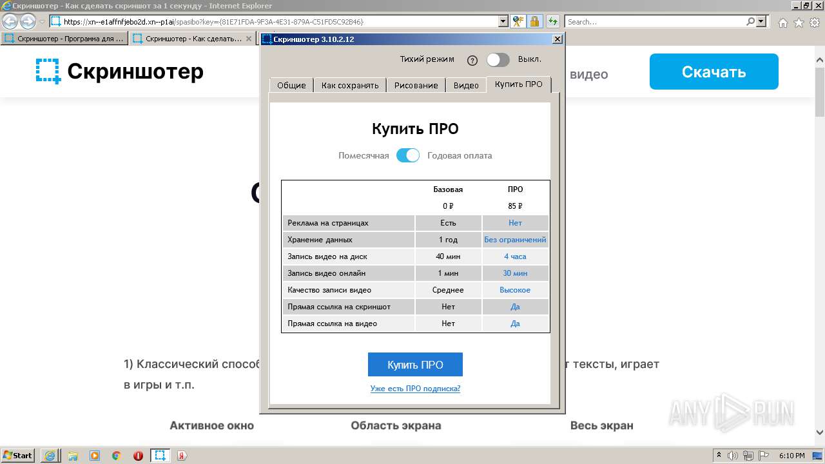This screenshot has height=464, width=825.
Task: Click the Скриншотер logo icon on webpage
Action: click(x=48, y=71)
